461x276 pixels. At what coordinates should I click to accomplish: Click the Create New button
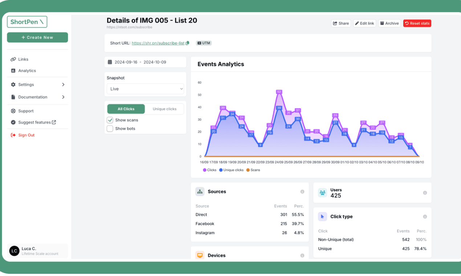tap(37, 37)
